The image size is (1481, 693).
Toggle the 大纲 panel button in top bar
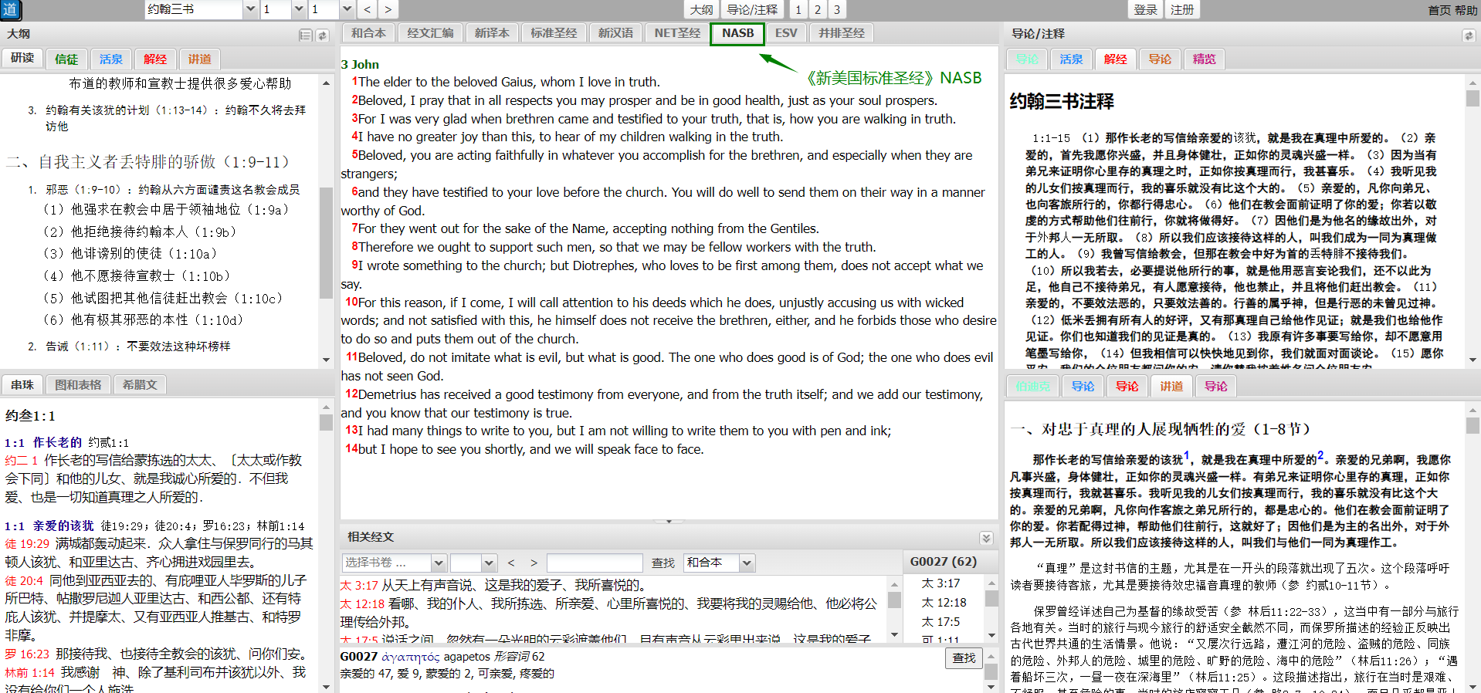coord(701,10)
